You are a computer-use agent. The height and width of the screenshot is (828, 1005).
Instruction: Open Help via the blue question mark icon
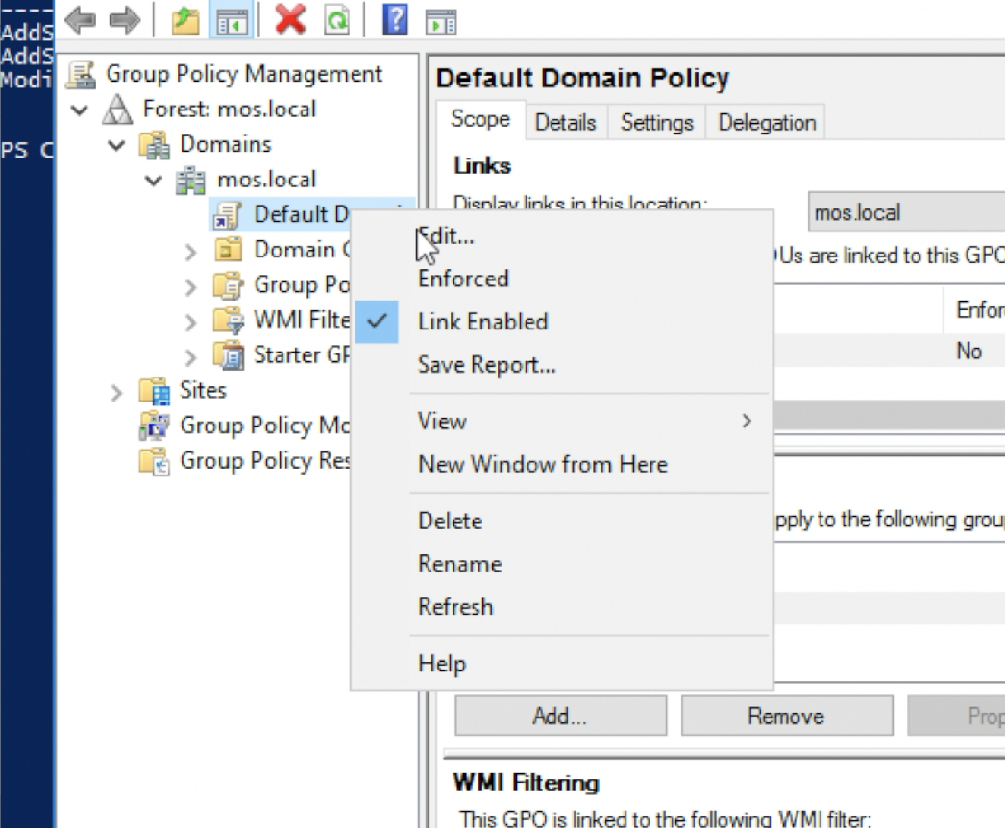(x=395, y=20)
